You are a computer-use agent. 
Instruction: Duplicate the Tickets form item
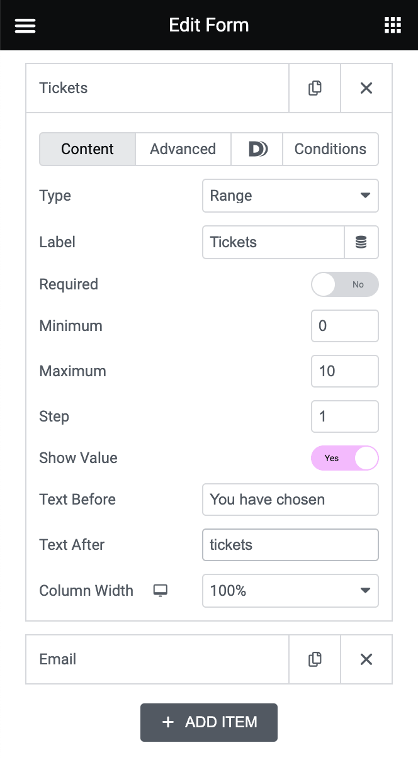point(315,88)
